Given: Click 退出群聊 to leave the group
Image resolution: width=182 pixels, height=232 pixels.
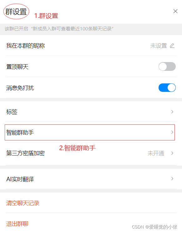Looking at the screenshot, I should [17, 224].
